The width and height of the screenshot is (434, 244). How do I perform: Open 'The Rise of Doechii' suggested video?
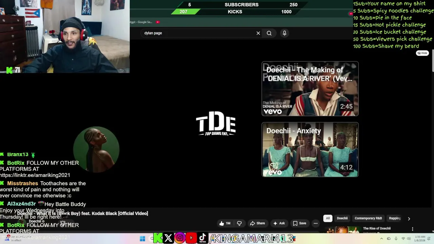[x=377, y=228]
